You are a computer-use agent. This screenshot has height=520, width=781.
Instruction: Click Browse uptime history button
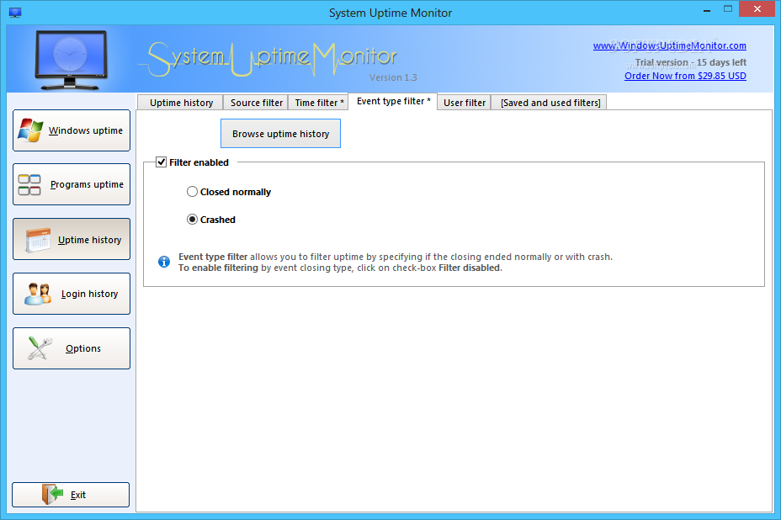point(280,134)
